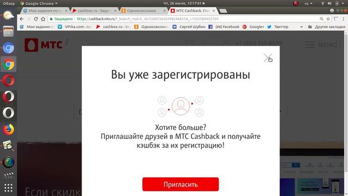
Task: Click the zoom magnifier icon in the address bar
Action: (321, 19)
